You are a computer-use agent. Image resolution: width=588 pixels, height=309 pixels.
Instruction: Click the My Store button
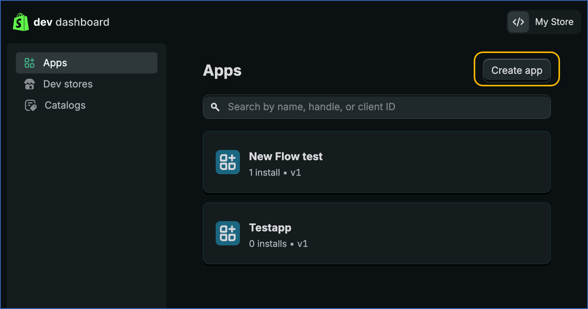click(554, 22)
